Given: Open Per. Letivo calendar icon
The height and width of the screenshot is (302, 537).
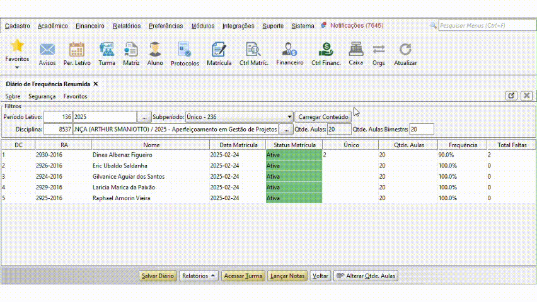Looking at the screenshot, I should point(77,50).
